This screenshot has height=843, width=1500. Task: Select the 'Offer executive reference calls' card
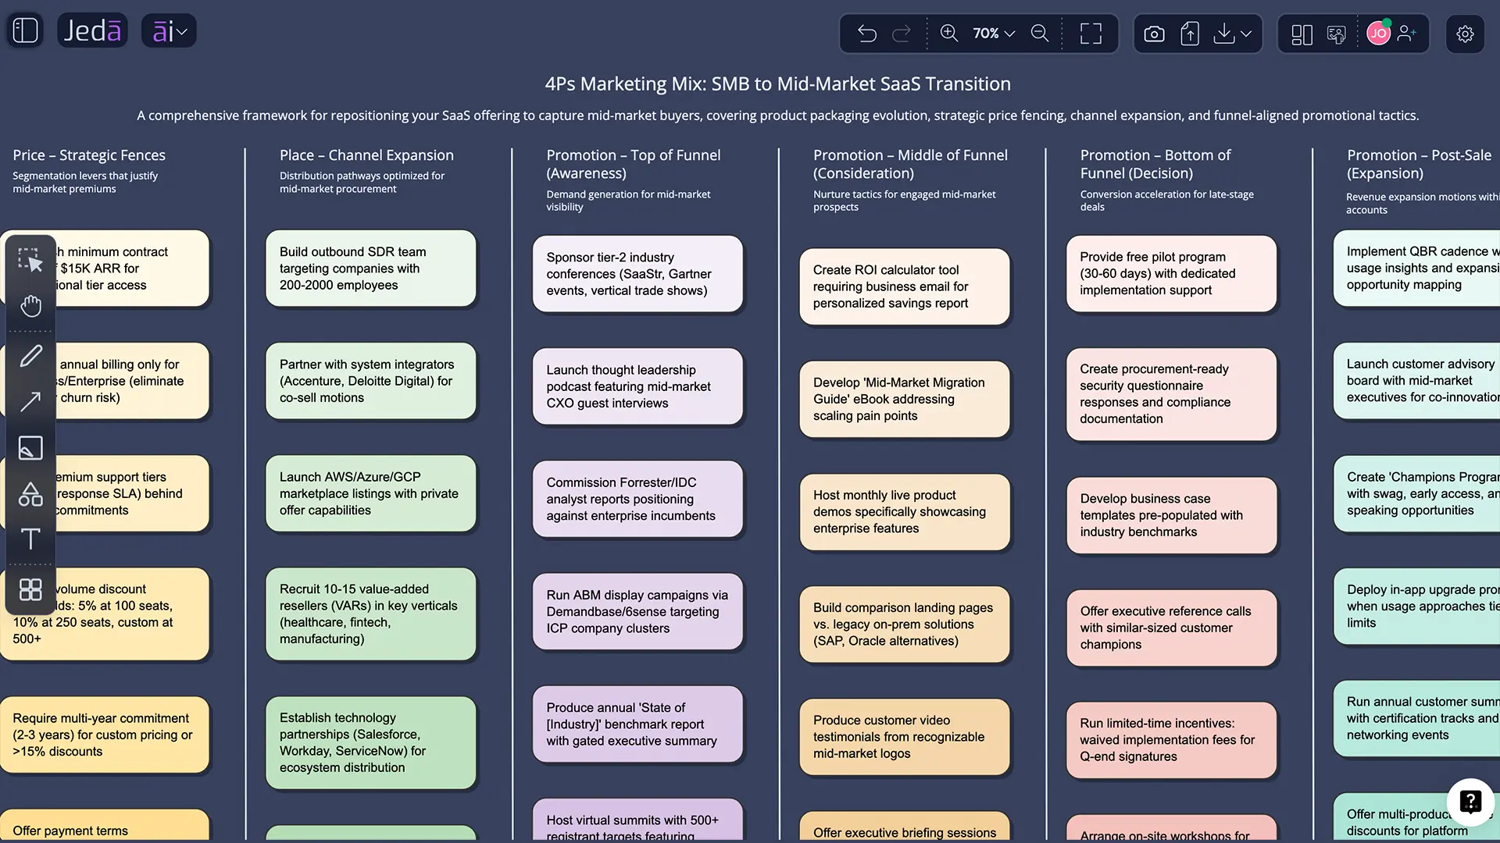[1172, 628]
